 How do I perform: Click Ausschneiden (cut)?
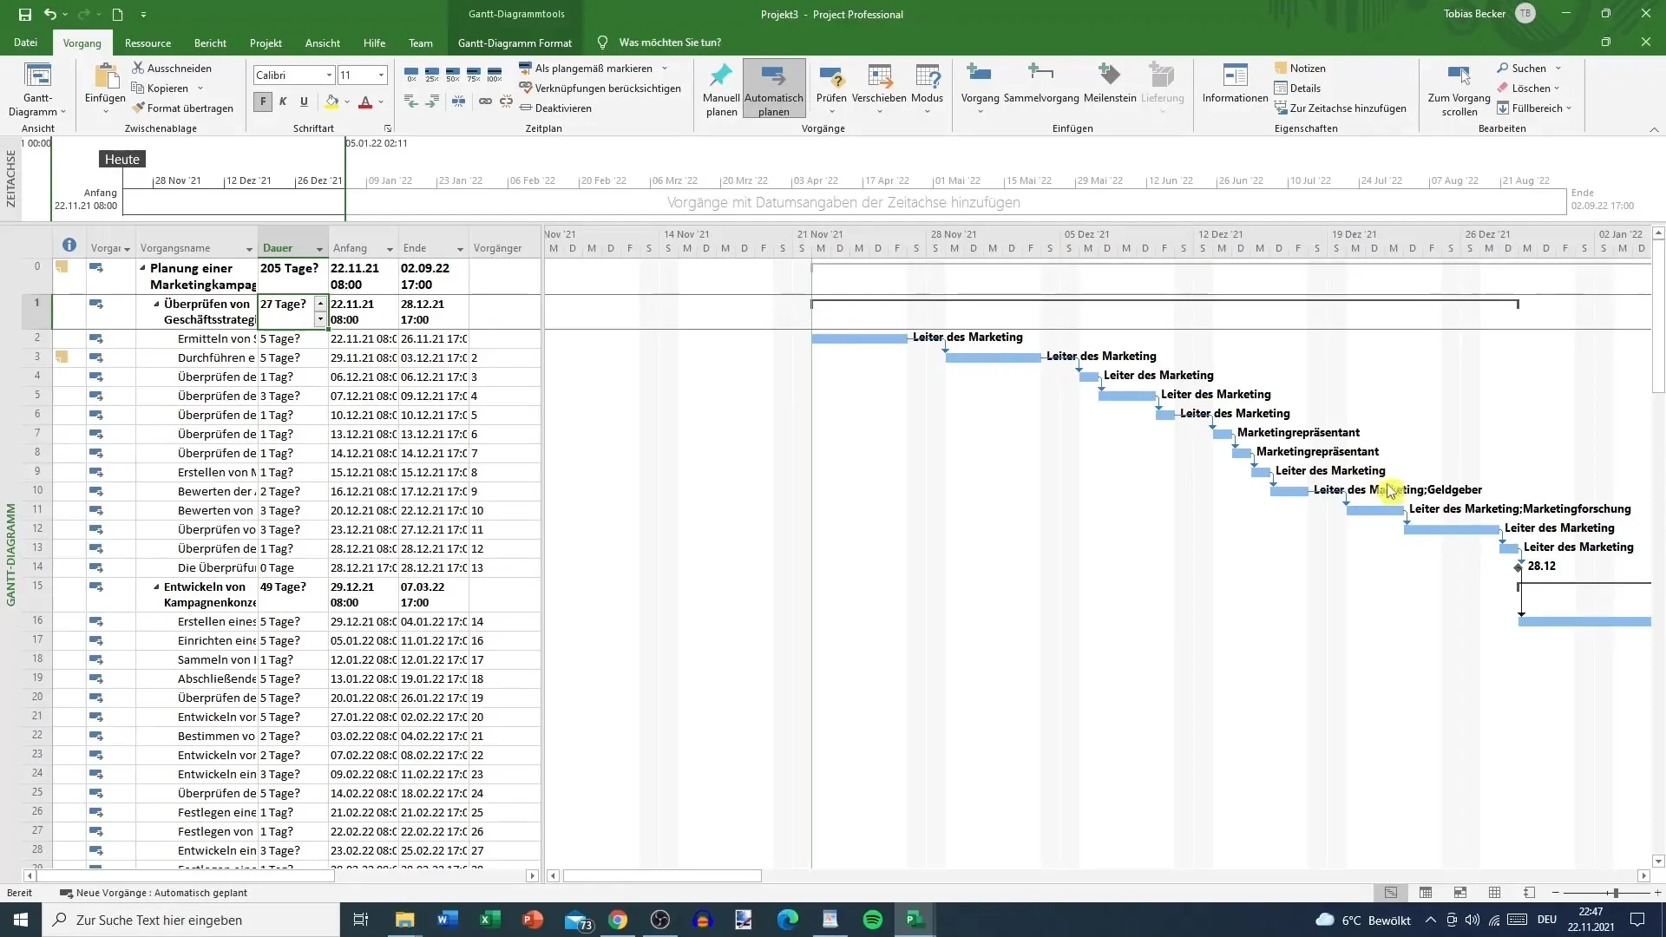[172, 68]
